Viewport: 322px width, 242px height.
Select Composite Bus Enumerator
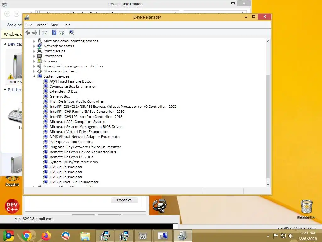pyautogui.click(x=73, y=86)
